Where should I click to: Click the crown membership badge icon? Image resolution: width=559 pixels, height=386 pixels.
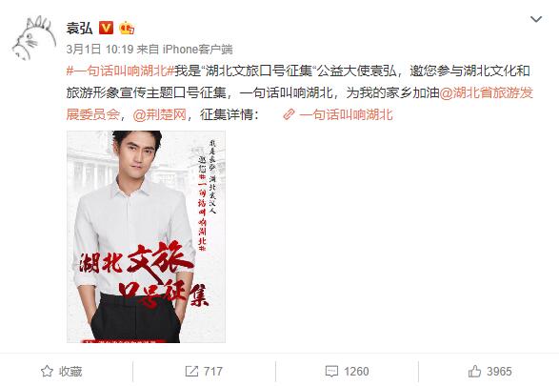click(127, 28)
